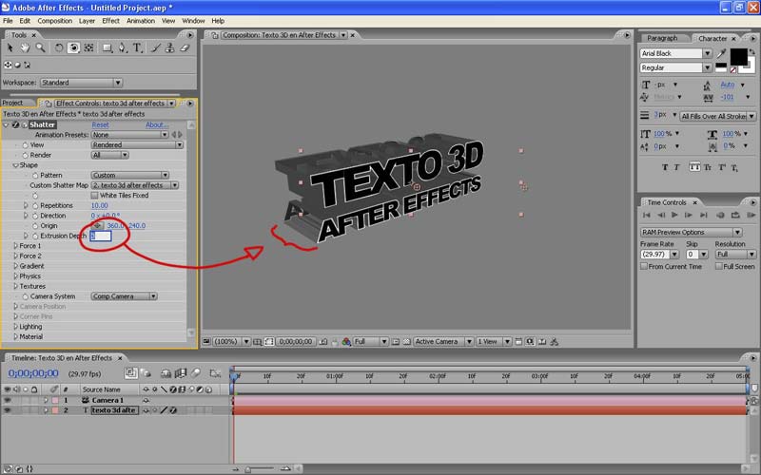Click the Faux Italic button
Image resolution: width=761 pixels, height=475 pixels.
(x=676, y=167)
